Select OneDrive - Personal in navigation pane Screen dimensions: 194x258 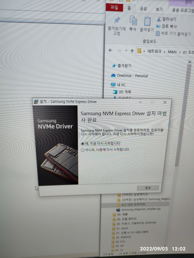(129, 75)
